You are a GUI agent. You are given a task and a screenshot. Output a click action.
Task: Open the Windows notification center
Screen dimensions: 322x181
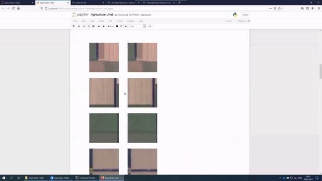tap(317, 178)
